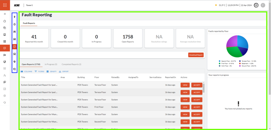The height and width of the screenshot is (130, 271).
Task: Click the lightning bolt icon in sub-sidebar
Action: [x=15, y=17]
